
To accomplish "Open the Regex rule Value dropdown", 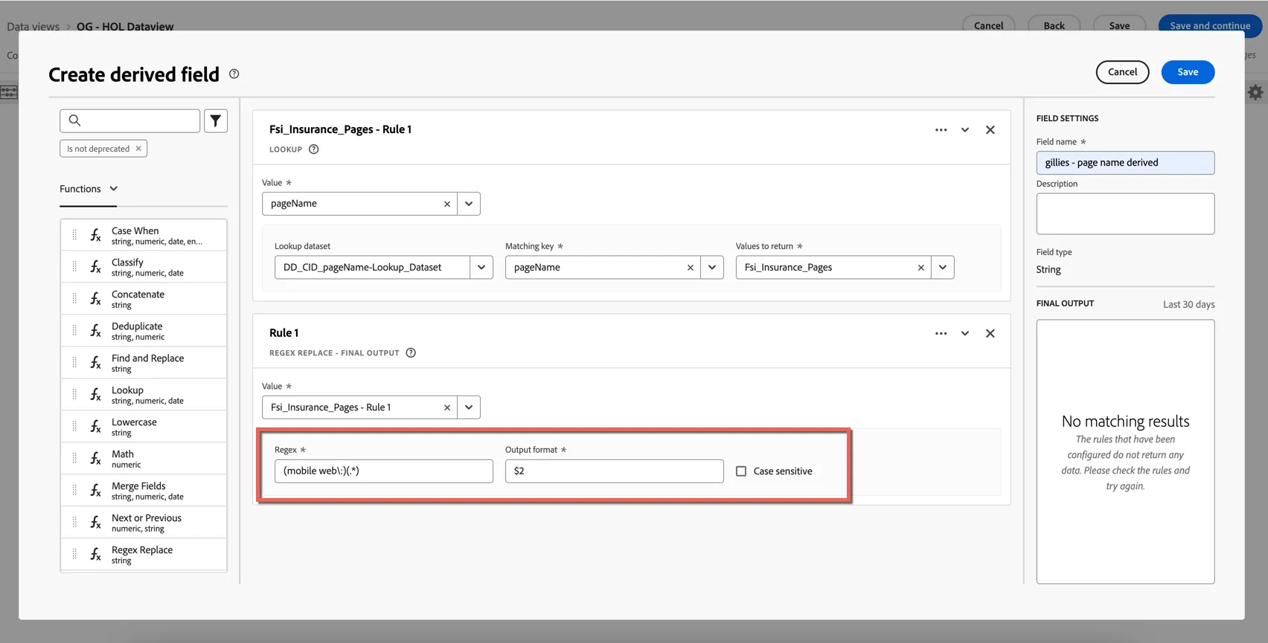I will click(469, 407).
